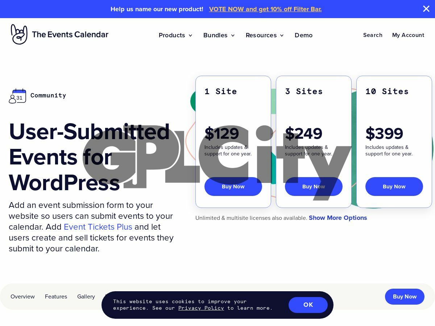435x326 pixels.
Task: Open the Privacy Policy link
Action: (x=201, y=308)
